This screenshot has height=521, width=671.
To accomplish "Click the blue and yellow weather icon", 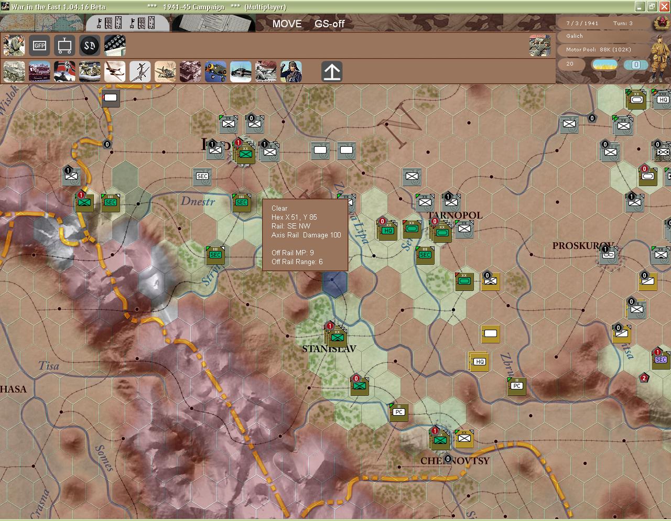I will click(604, 64).
